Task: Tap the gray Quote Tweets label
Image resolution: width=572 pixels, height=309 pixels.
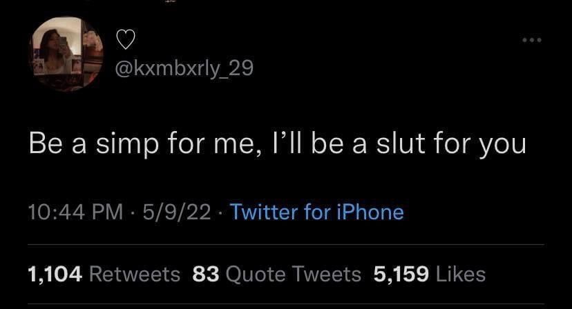Action: tap(294, 274)
